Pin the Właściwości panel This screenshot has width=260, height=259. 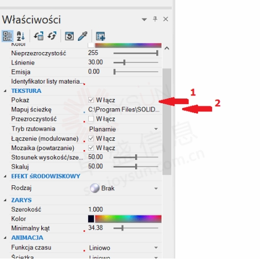(x=155, y=19)
